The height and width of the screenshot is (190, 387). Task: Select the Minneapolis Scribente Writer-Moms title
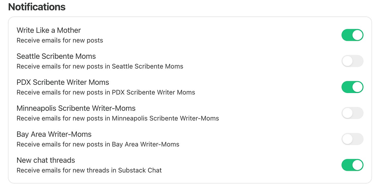76,108
